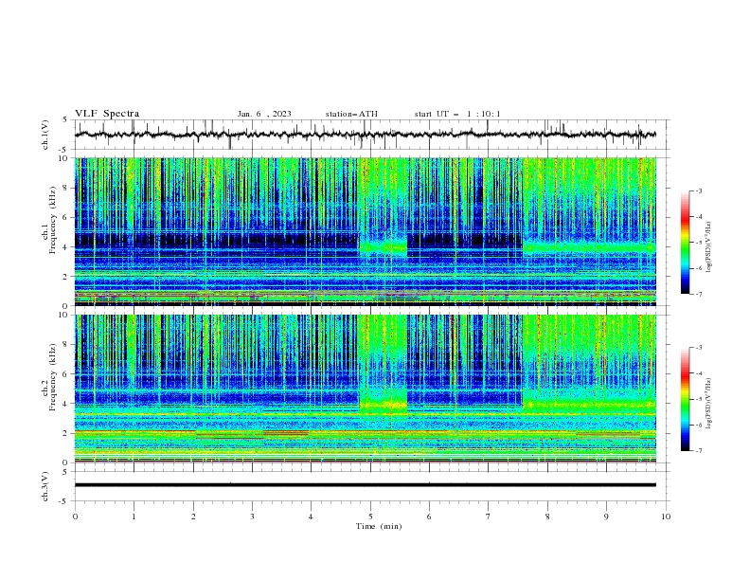Click the time axis tick label 8
The image size is (750, 580).
point(547,517)
